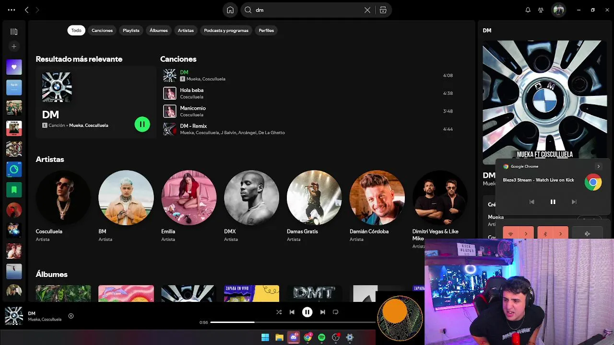Open the user profile avatar

point(558,10)
